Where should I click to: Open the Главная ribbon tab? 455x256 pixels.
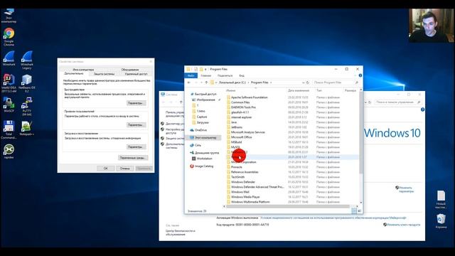point(205,75)
